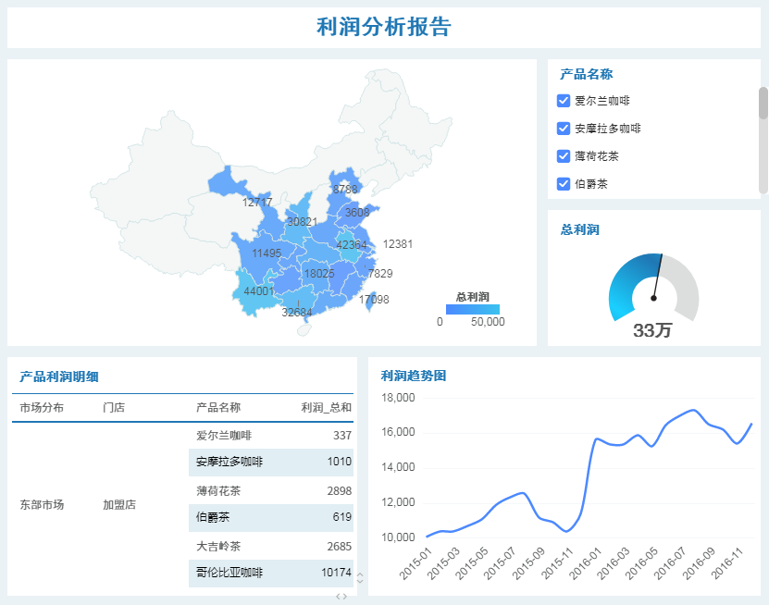Image resolution: width=769 pixels, height=605 pixels.
Task: Click the right page chevron under the table
Action: (344, 596)
